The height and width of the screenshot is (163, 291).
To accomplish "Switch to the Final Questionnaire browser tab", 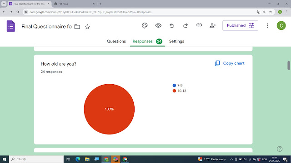I will point(29,4).
